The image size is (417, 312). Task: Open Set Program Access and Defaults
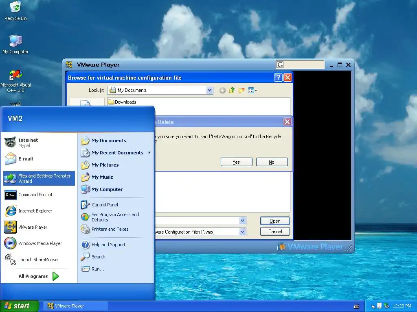pyautogui.click(x=116, y=217)
